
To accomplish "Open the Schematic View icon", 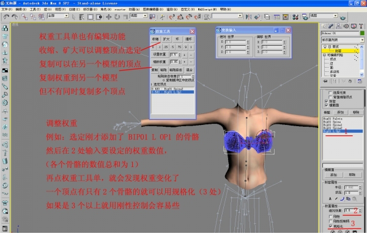I will pyautogui.click(x=285, y=17).
